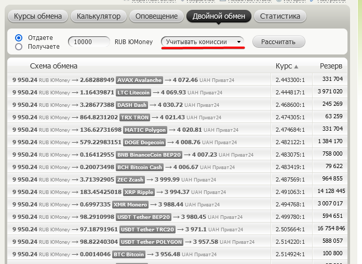The height and width of the screenshot is (264, 362).
Task: Select the BNB BinanceCoin BEP20 tag
Action: coord(149,155)
